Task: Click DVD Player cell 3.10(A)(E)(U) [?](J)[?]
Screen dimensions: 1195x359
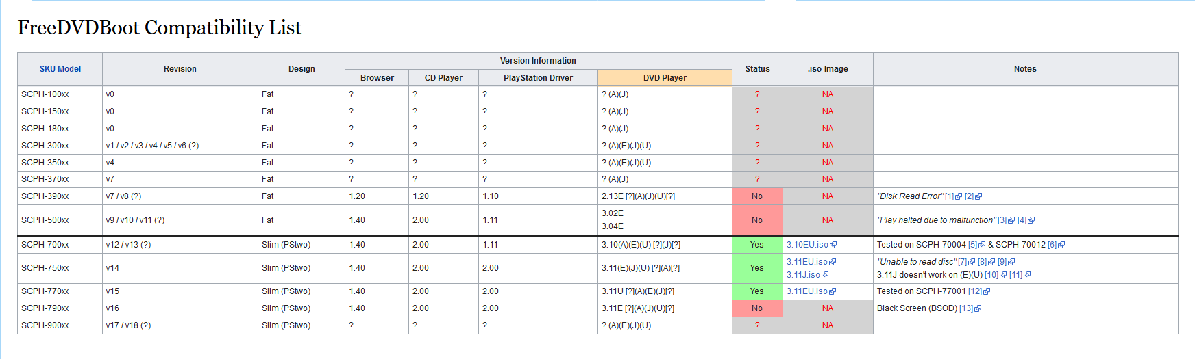Action: (665, 245)
